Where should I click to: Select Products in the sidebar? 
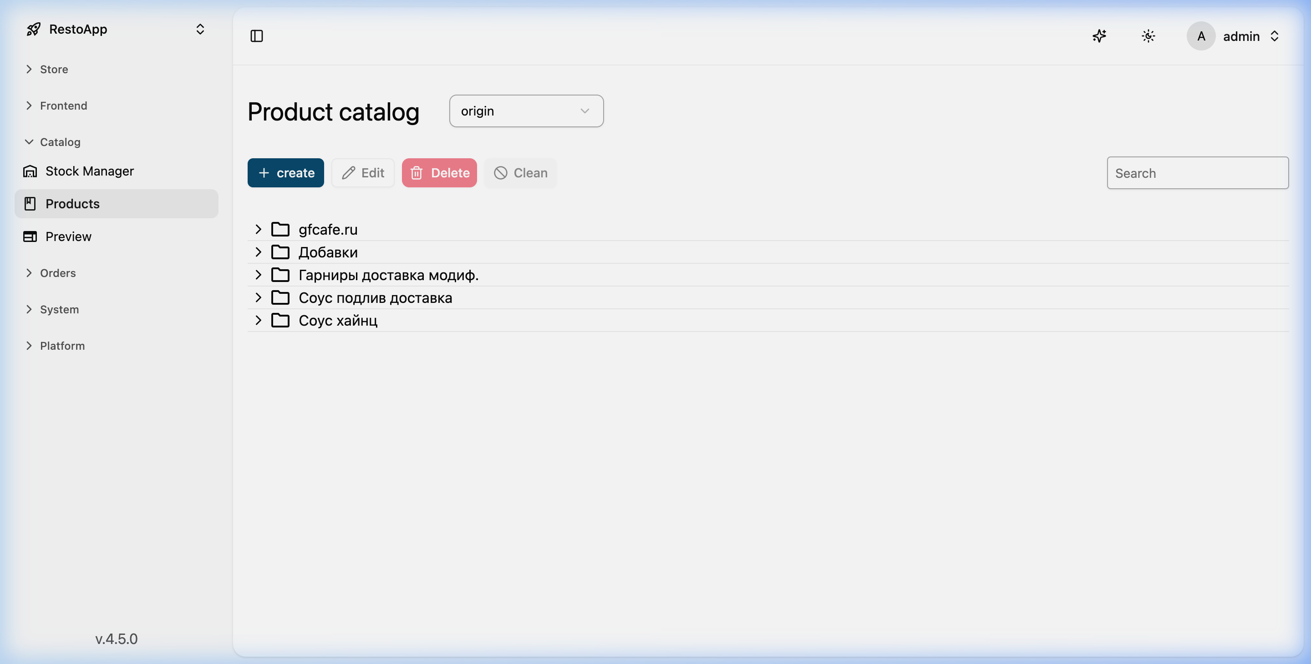(x=72, y=204)
